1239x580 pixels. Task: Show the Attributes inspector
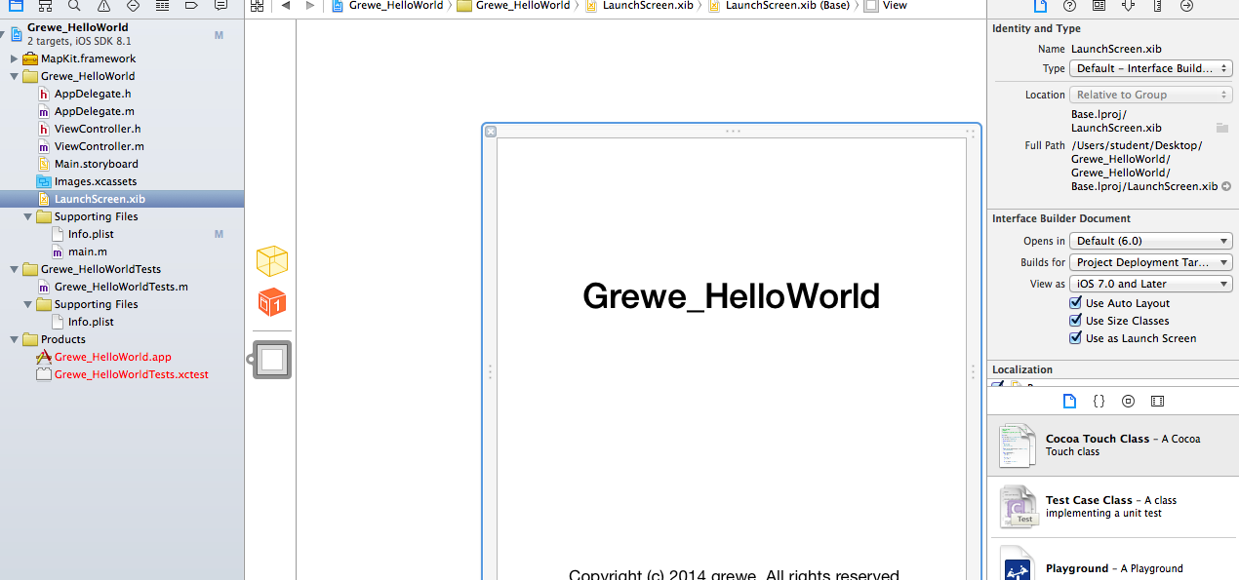coord(1129,6)
